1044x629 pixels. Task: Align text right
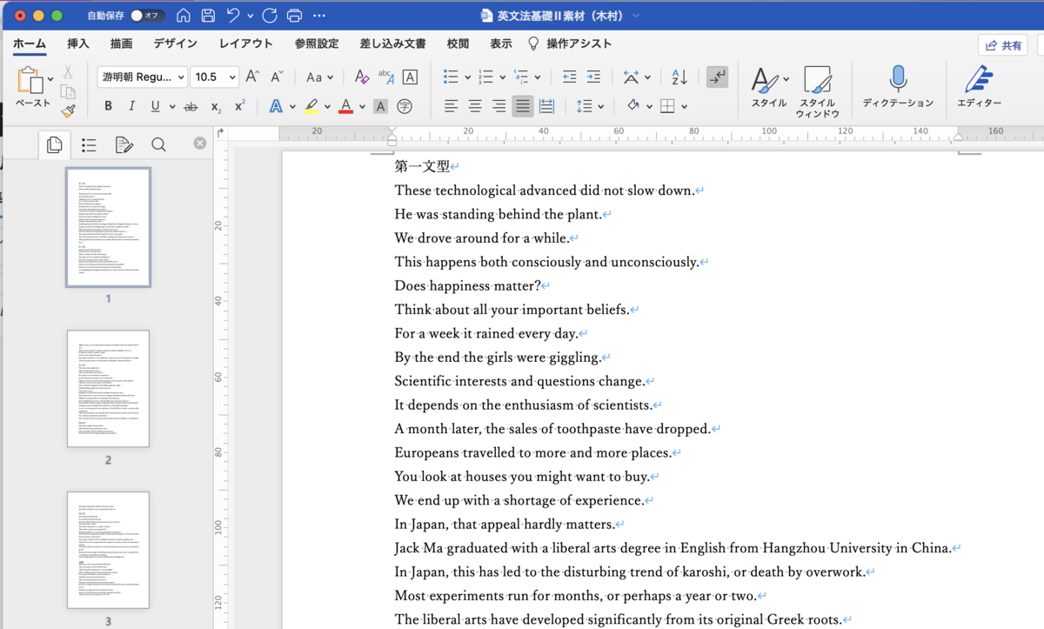coord(499,106)
